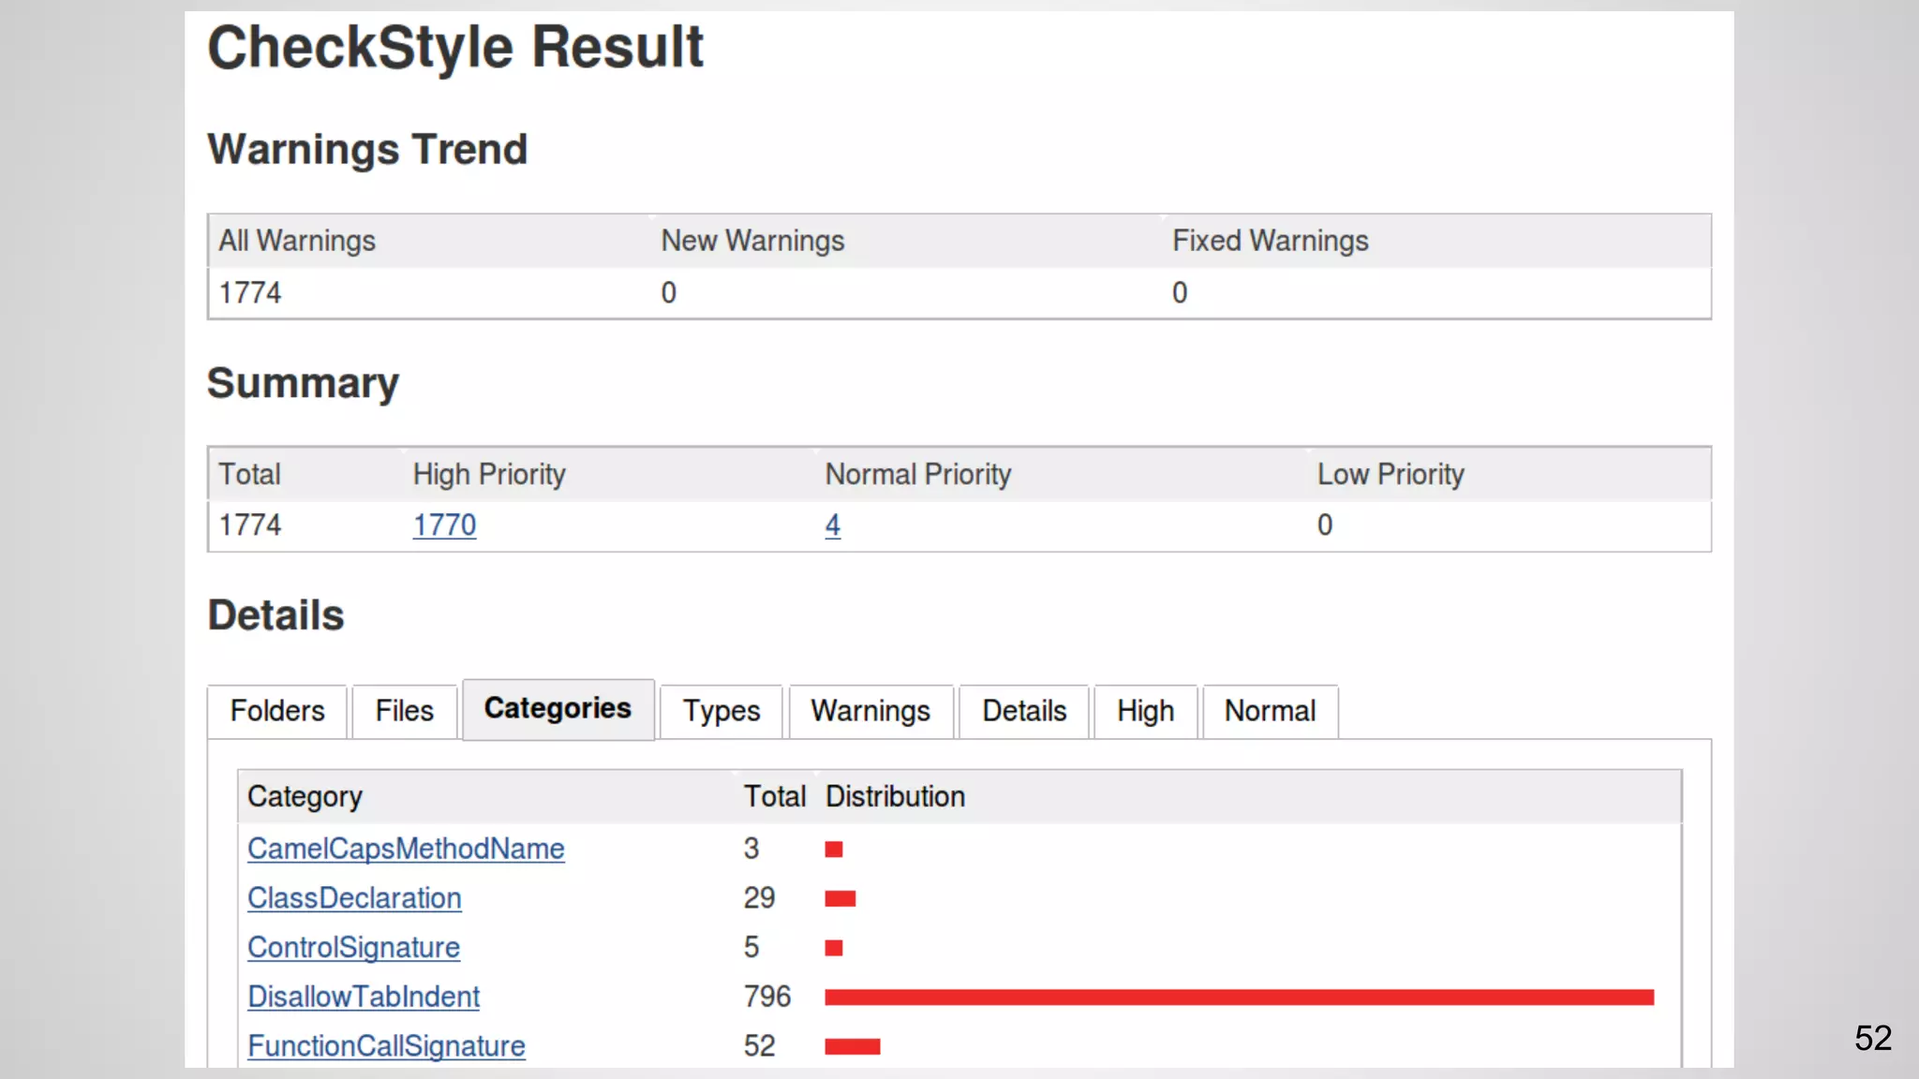
Task: Switch to the Files tab
Action: [x=404, y=711]
